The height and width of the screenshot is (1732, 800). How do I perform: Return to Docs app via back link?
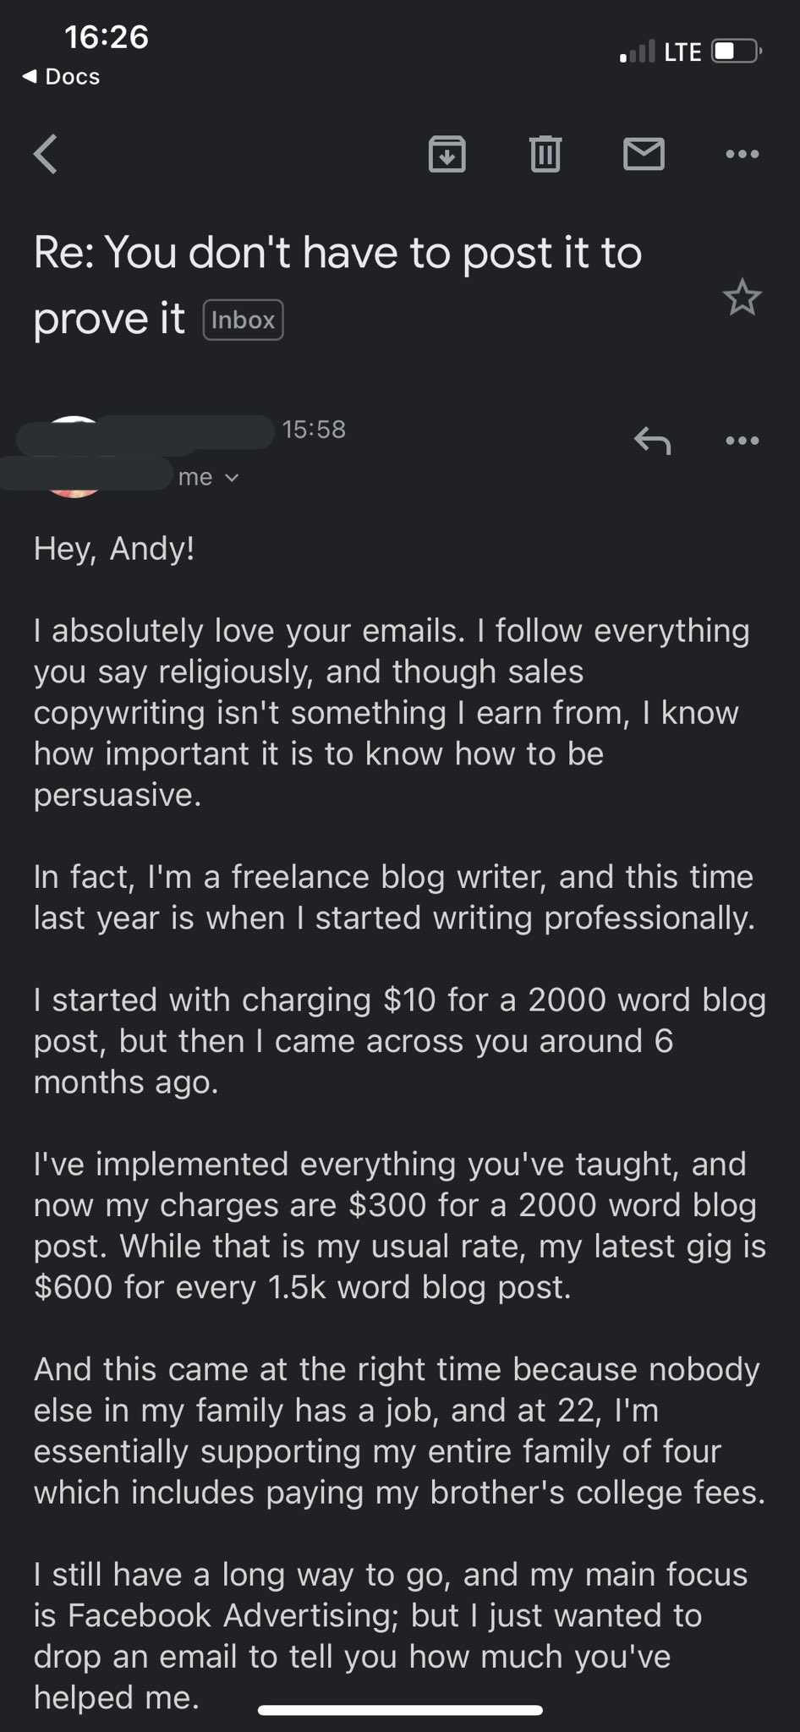[x=61, y=76]
